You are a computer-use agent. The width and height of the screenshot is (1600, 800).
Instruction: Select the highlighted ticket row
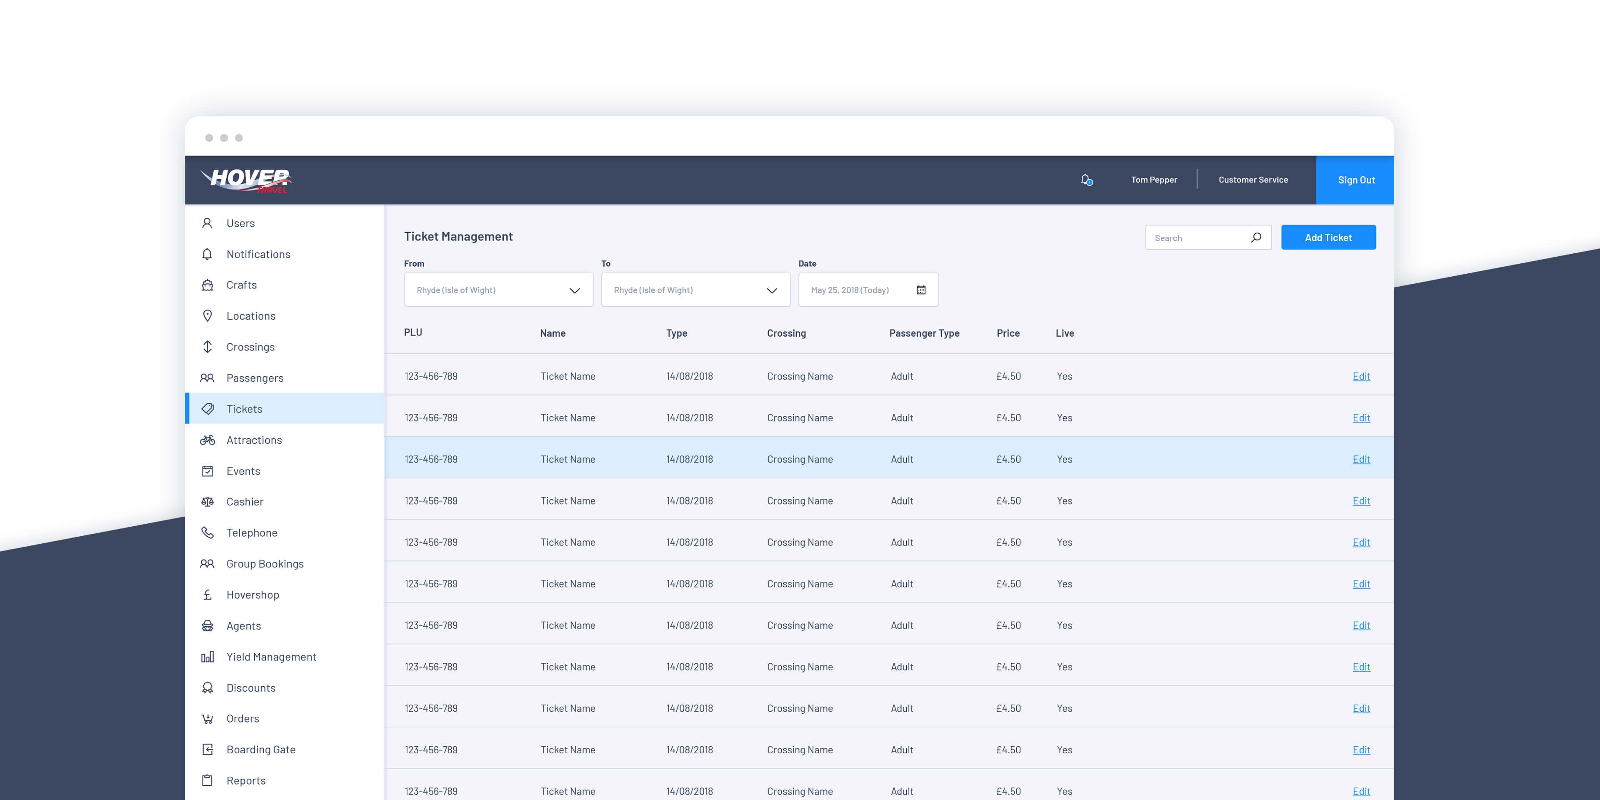[x=807, y=458]
